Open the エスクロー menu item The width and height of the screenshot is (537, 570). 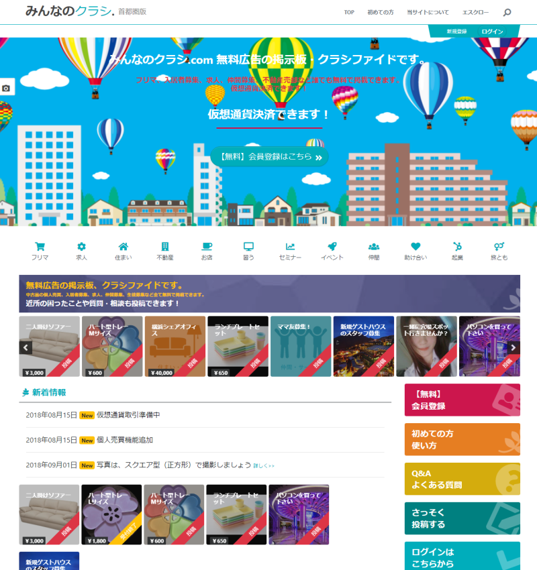475,12
